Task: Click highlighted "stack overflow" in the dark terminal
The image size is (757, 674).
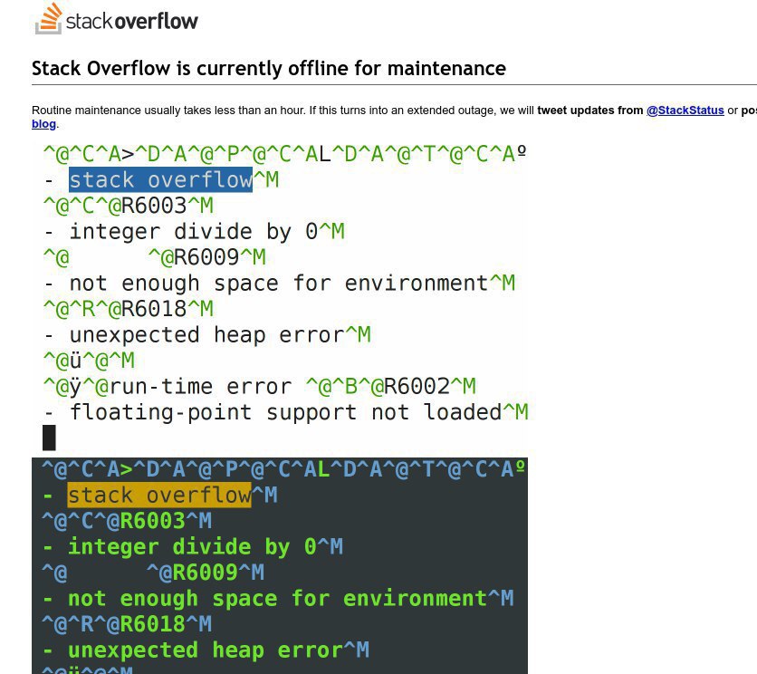Action: (159, 496)
